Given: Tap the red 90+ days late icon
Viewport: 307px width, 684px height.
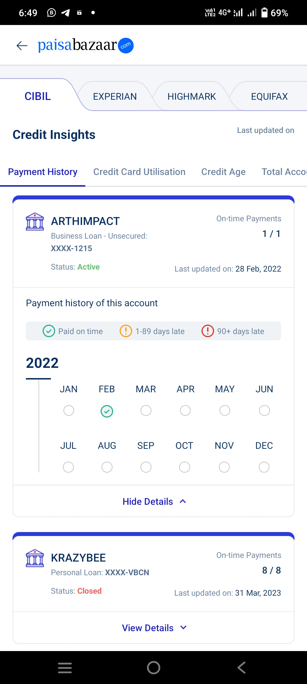Looking at the screenshot, I should tap(208, 331).
